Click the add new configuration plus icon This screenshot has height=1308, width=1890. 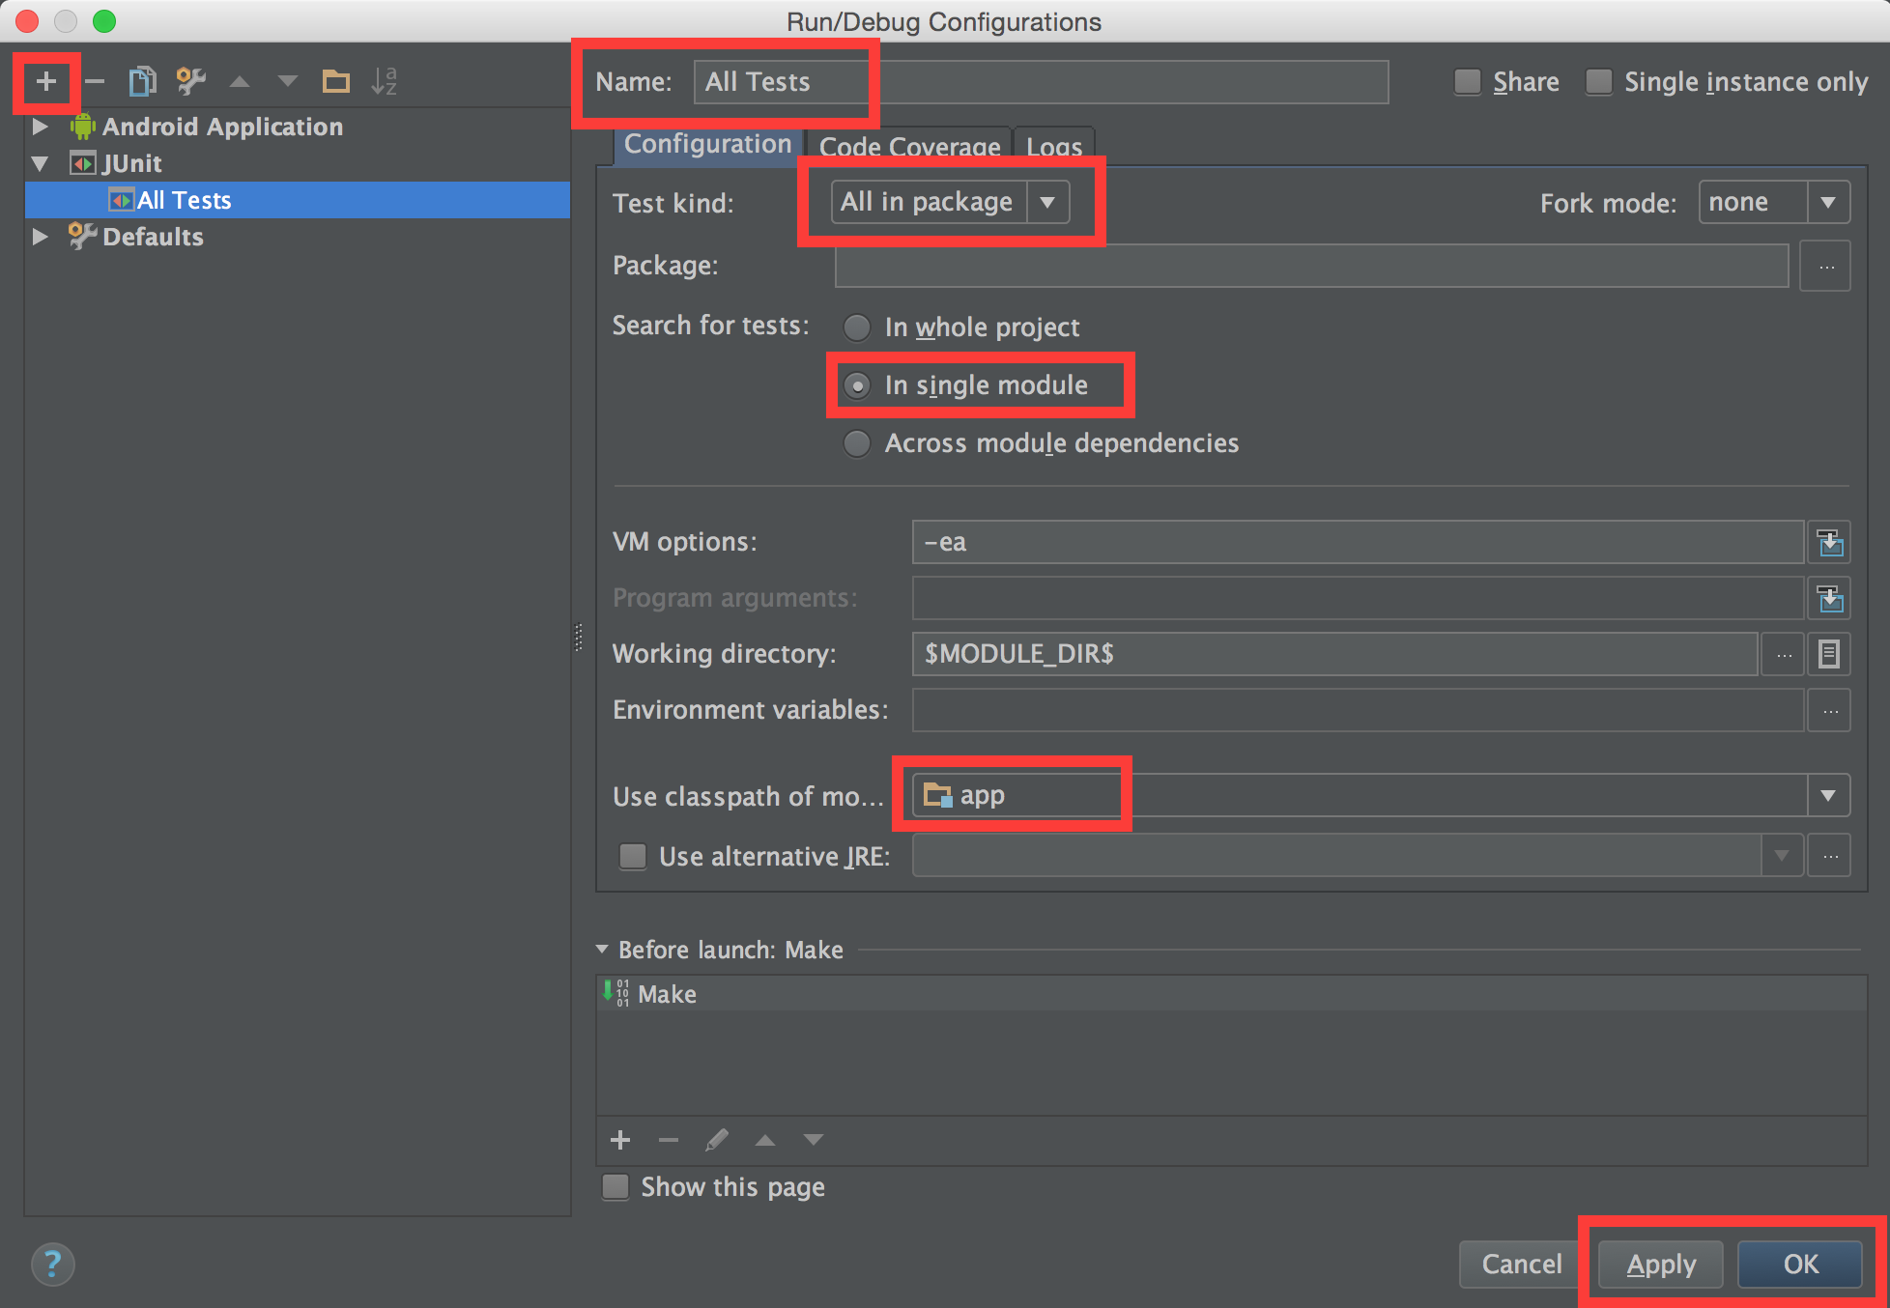point(45,81)
